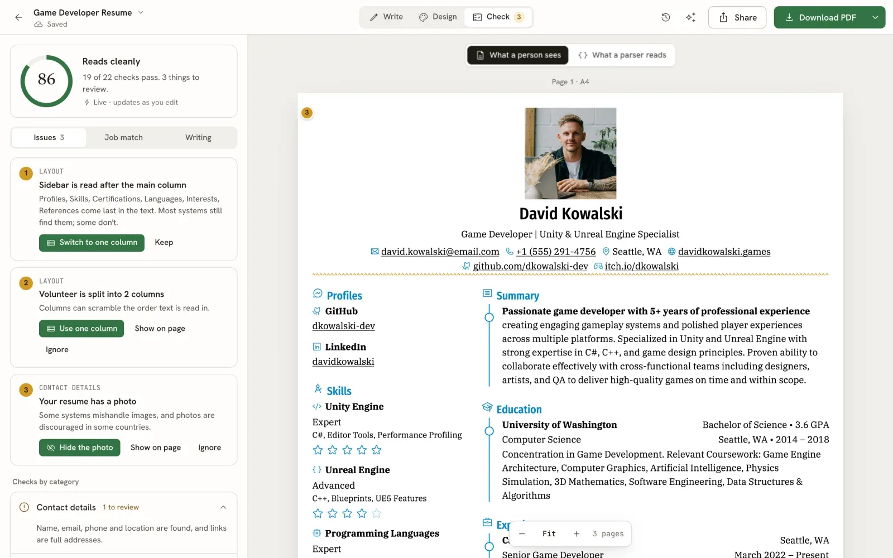Click Hide the photo button
The width and height of the screenshot is (893, 558).
click(x=80, y=448)
